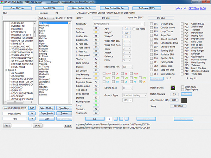
Task: Click the dark Affection color box
Action: pyautogui.click(x=184, y=100)
